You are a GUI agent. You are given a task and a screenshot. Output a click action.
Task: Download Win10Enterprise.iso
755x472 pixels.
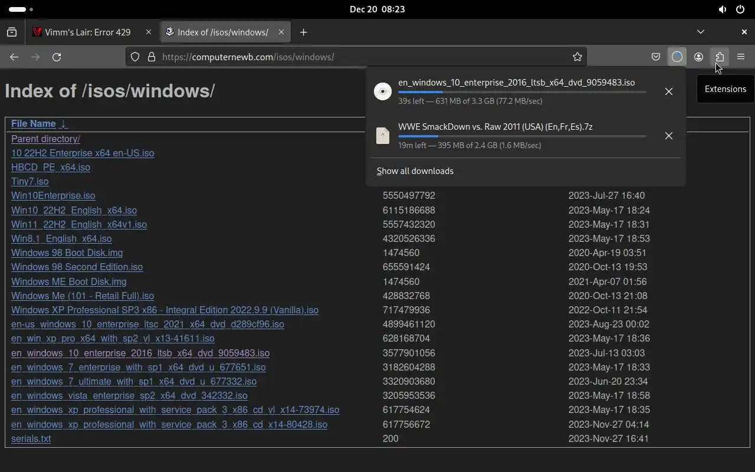click(x=53, y=196)
